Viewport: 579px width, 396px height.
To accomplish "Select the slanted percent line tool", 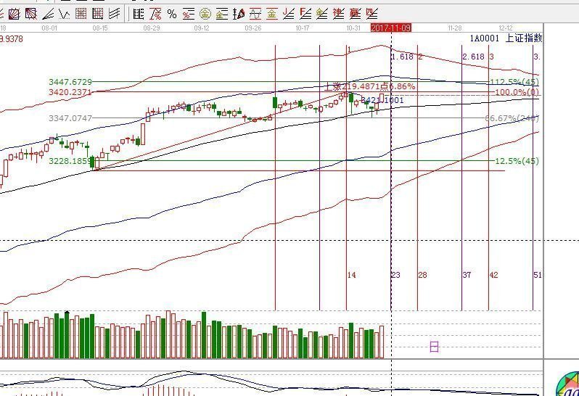I will pyautogui.click(x=155, y=15).
